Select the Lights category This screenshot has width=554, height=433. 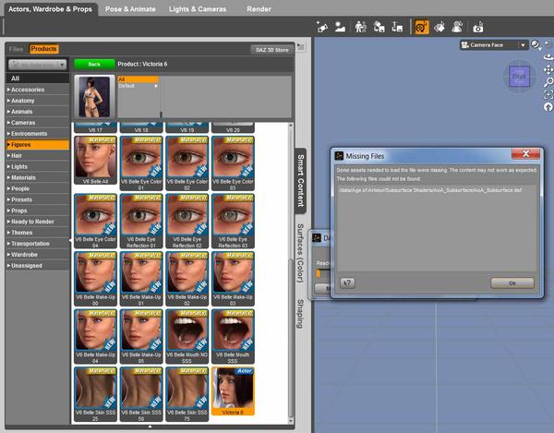(38, 166)
